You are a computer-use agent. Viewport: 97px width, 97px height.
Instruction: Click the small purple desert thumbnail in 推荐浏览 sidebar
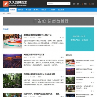(x=70, y=72)
